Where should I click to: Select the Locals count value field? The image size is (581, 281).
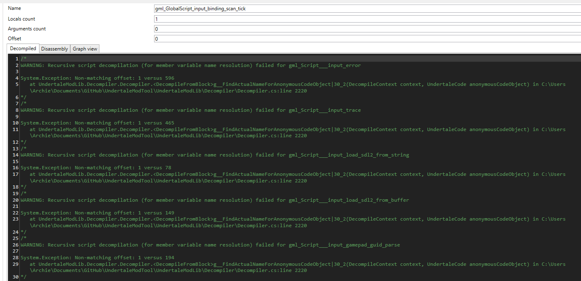(288, 19)
